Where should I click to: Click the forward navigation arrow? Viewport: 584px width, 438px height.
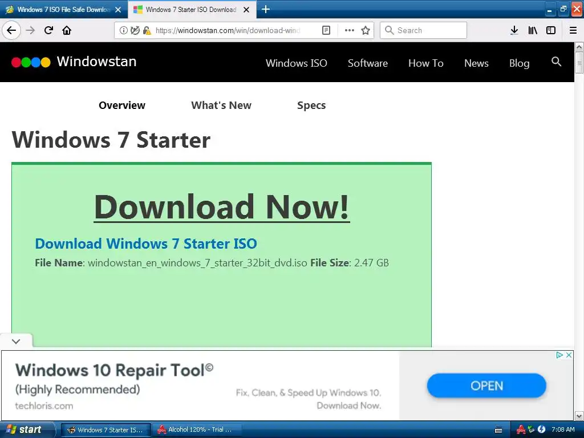pyautogui.click(x=30, y=30)
